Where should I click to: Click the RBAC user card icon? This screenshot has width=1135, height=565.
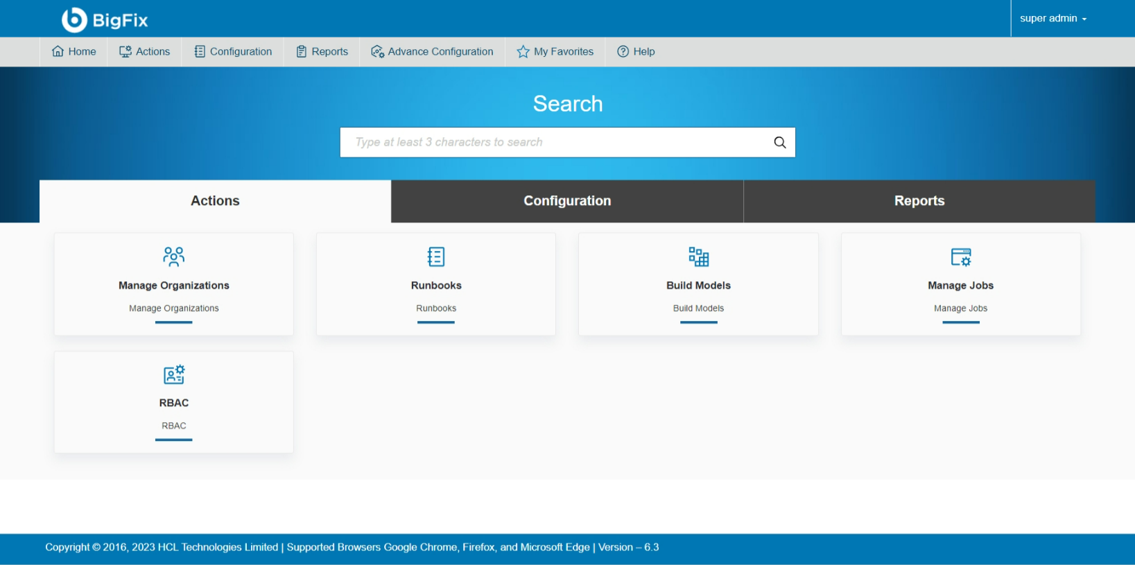pyautogui.click(x=174, y=374)
